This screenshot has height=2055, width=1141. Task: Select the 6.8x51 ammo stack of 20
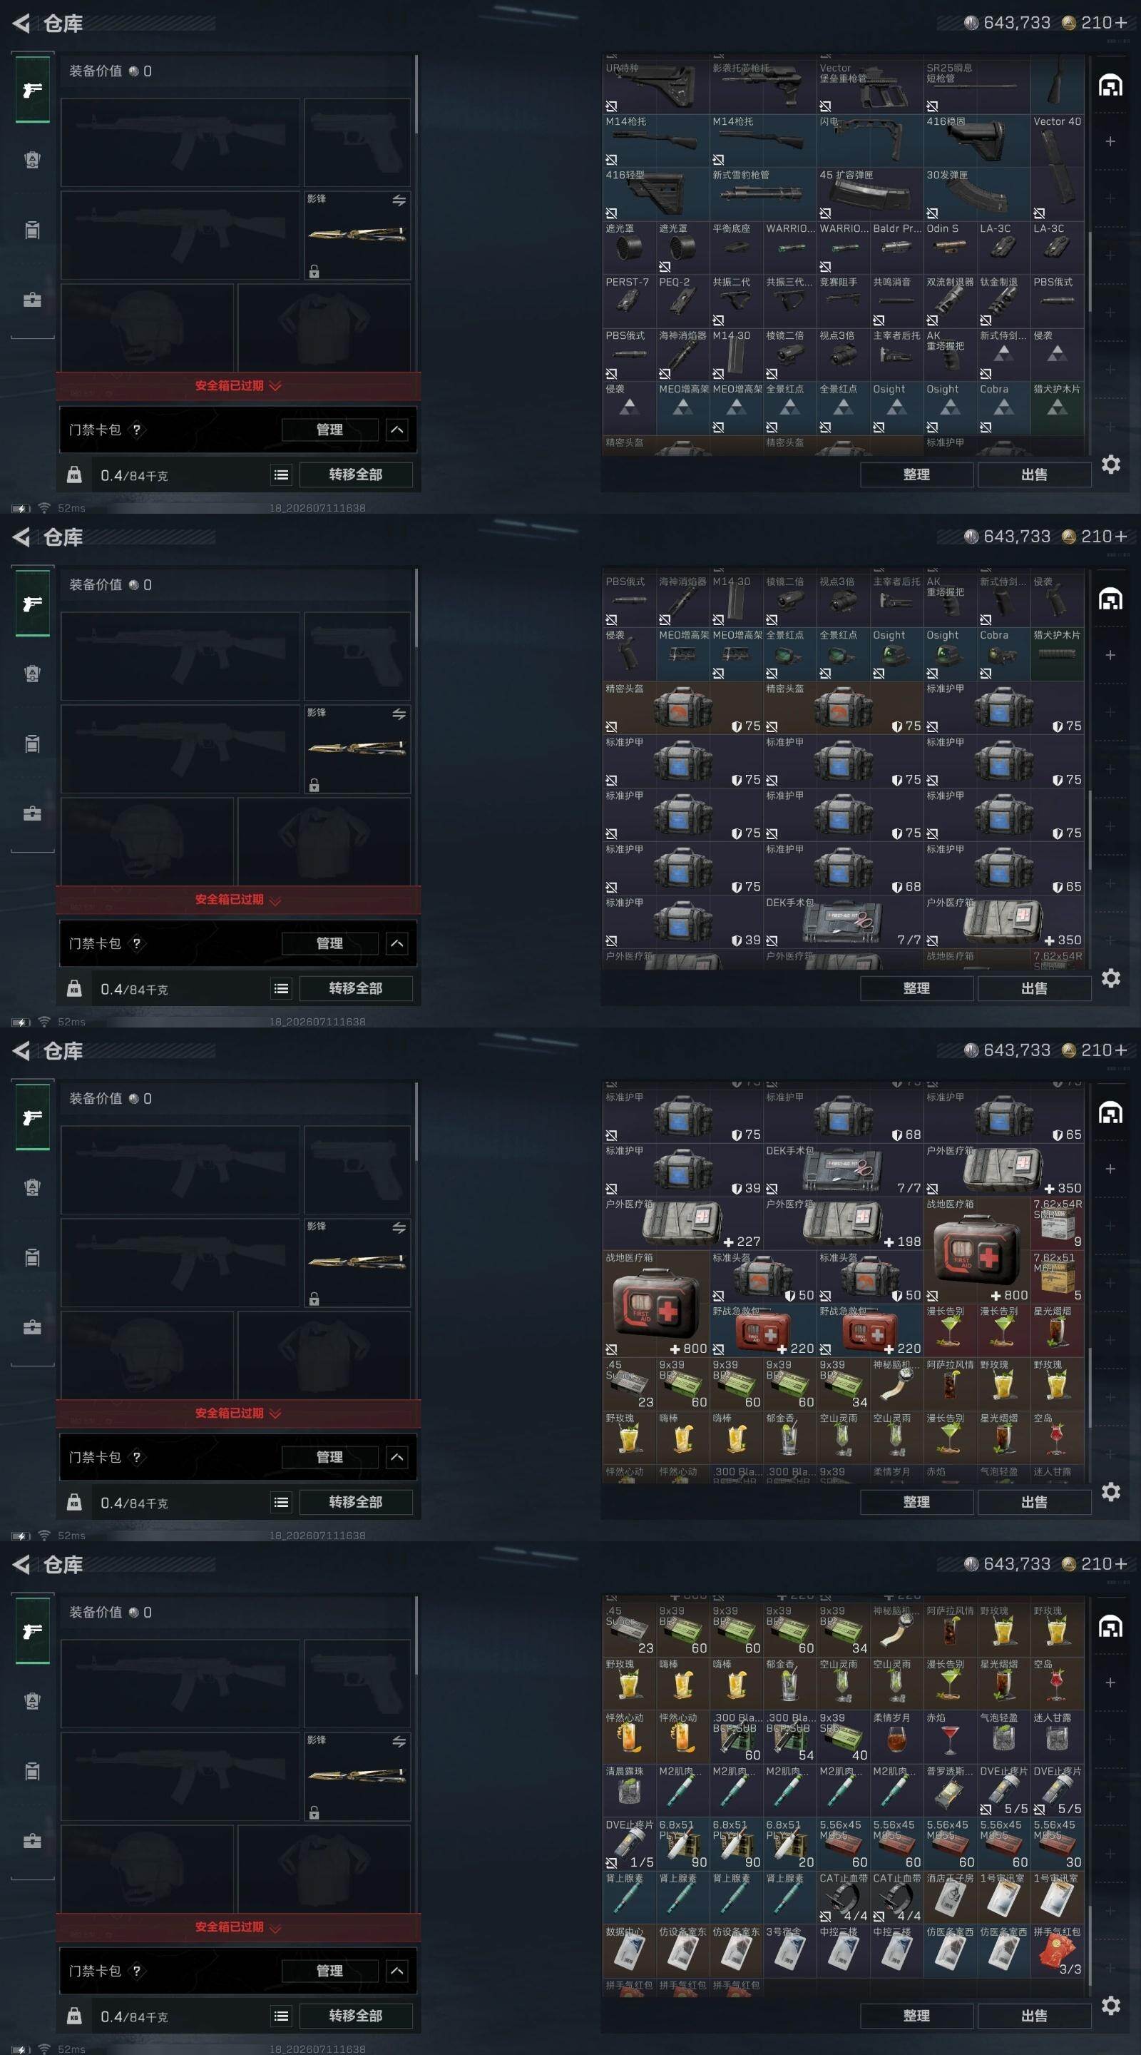tap(790, 1844)
